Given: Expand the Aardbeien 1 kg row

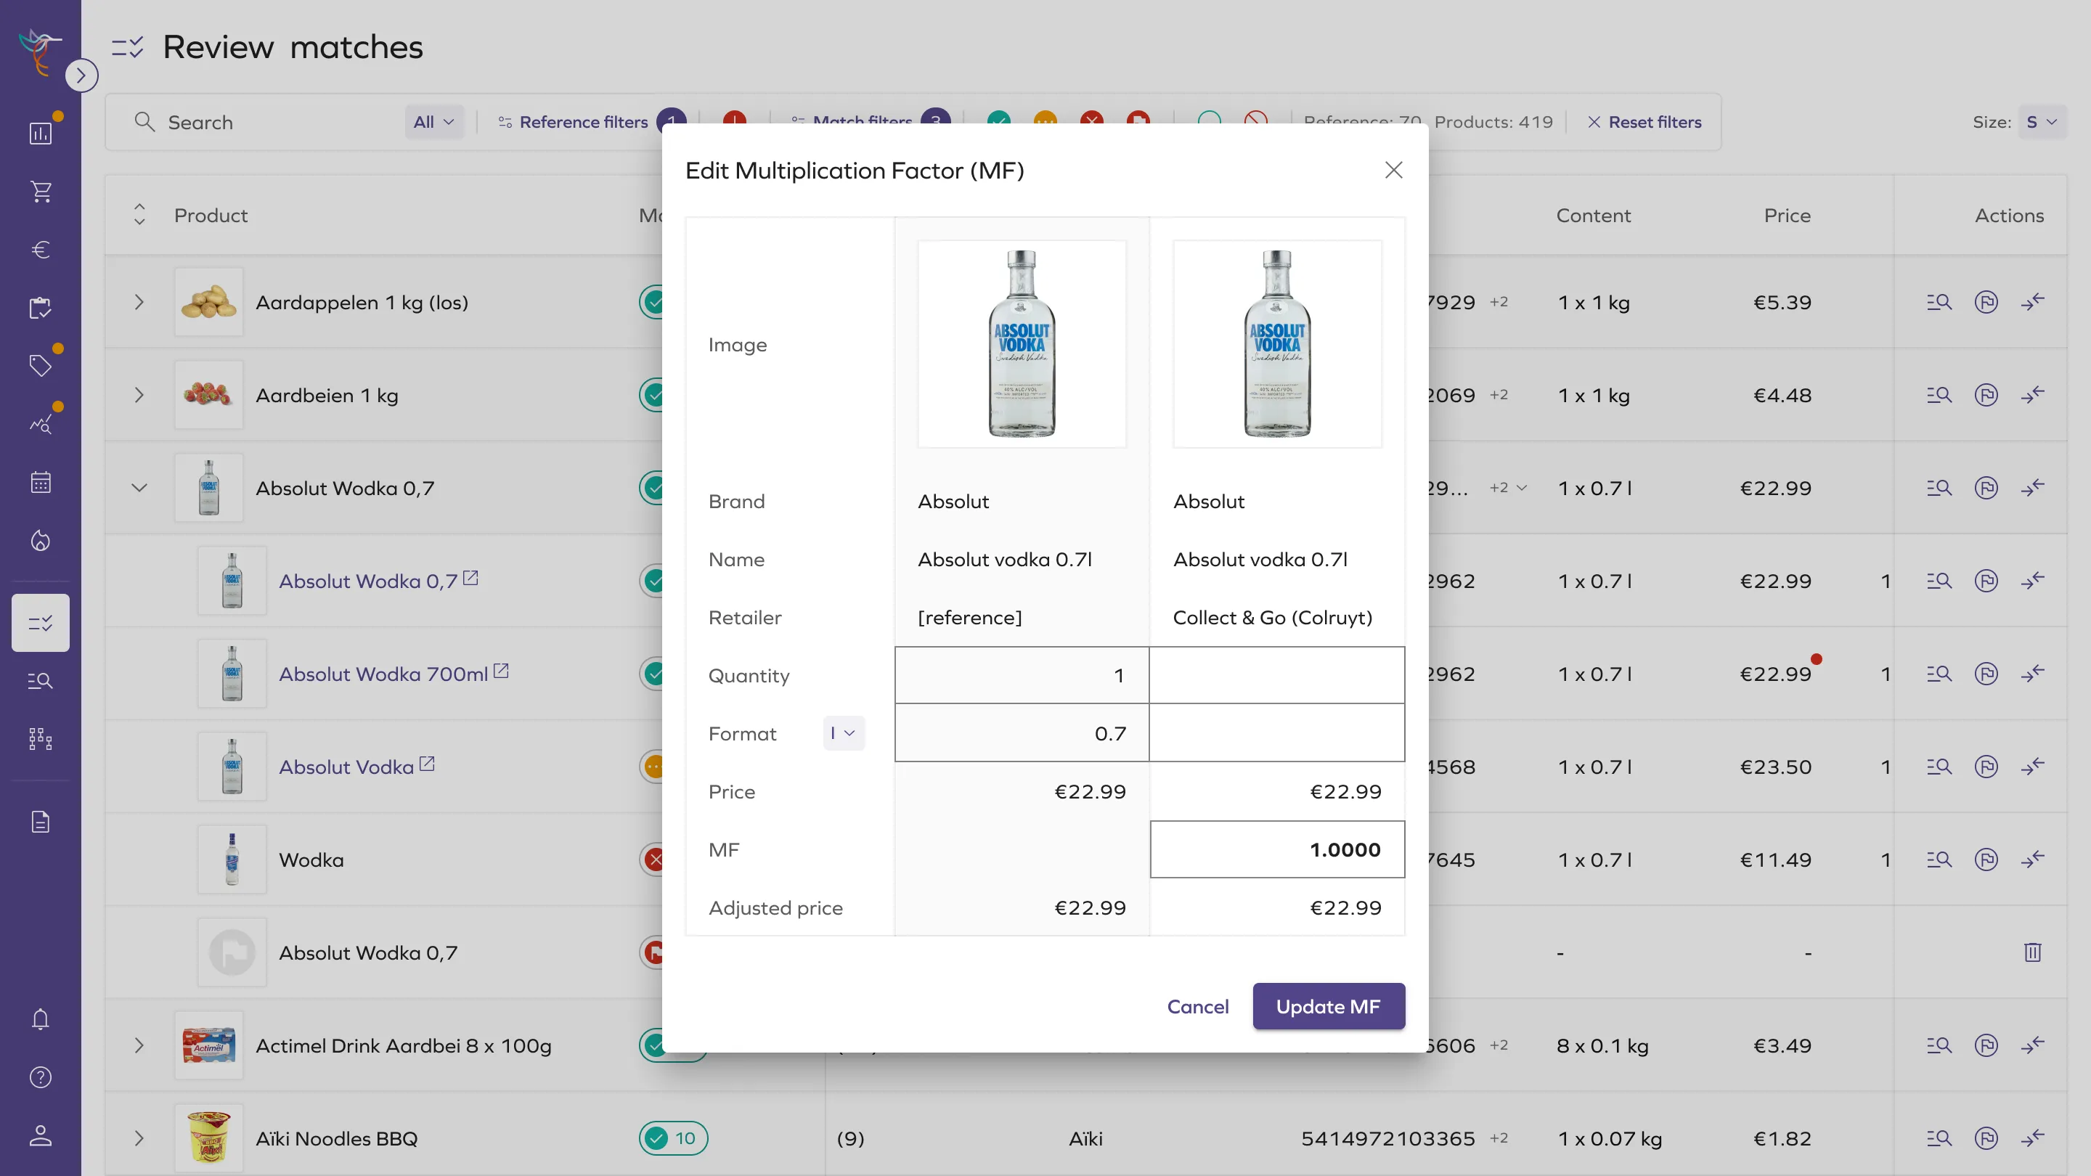Looking at the screenshot, I should (x=139, y=394).
